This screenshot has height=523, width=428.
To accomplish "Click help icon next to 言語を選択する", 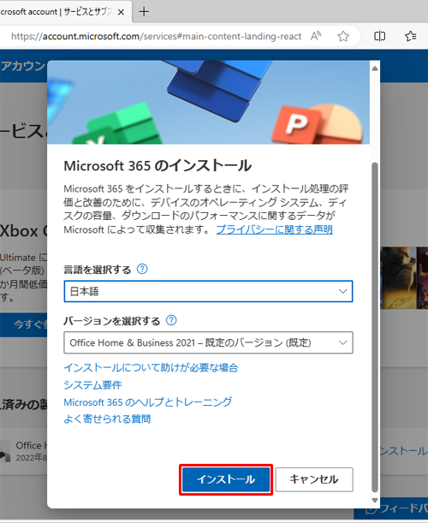I will [x=142, y=269].
